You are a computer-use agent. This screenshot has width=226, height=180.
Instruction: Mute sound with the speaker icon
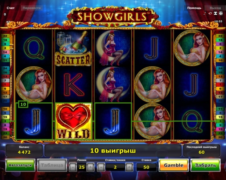[210, 13]
